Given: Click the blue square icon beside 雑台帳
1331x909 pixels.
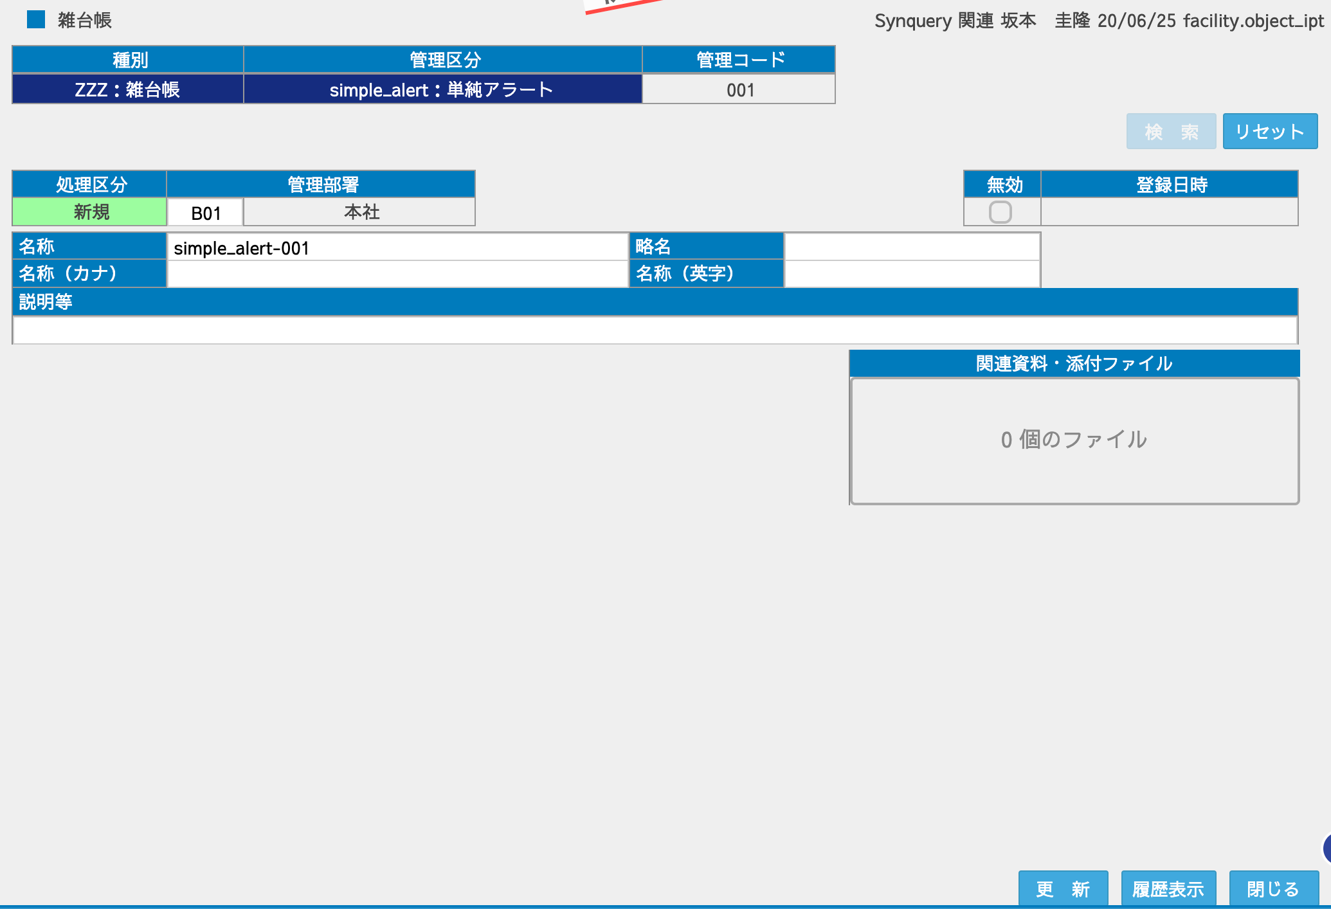Looking at the screenshot, I should [36, 20].
